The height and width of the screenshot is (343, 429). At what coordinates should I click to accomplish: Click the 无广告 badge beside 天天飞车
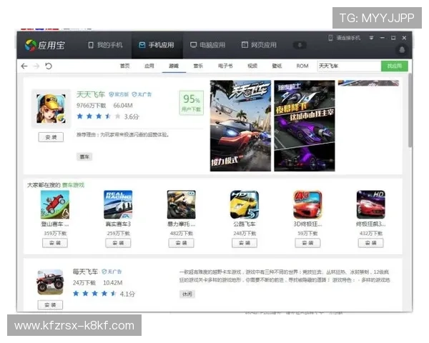tap(142, 94)
